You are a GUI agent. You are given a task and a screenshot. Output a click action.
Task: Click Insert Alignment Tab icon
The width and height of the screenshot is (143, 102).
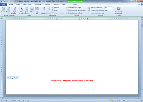(89, 13)
